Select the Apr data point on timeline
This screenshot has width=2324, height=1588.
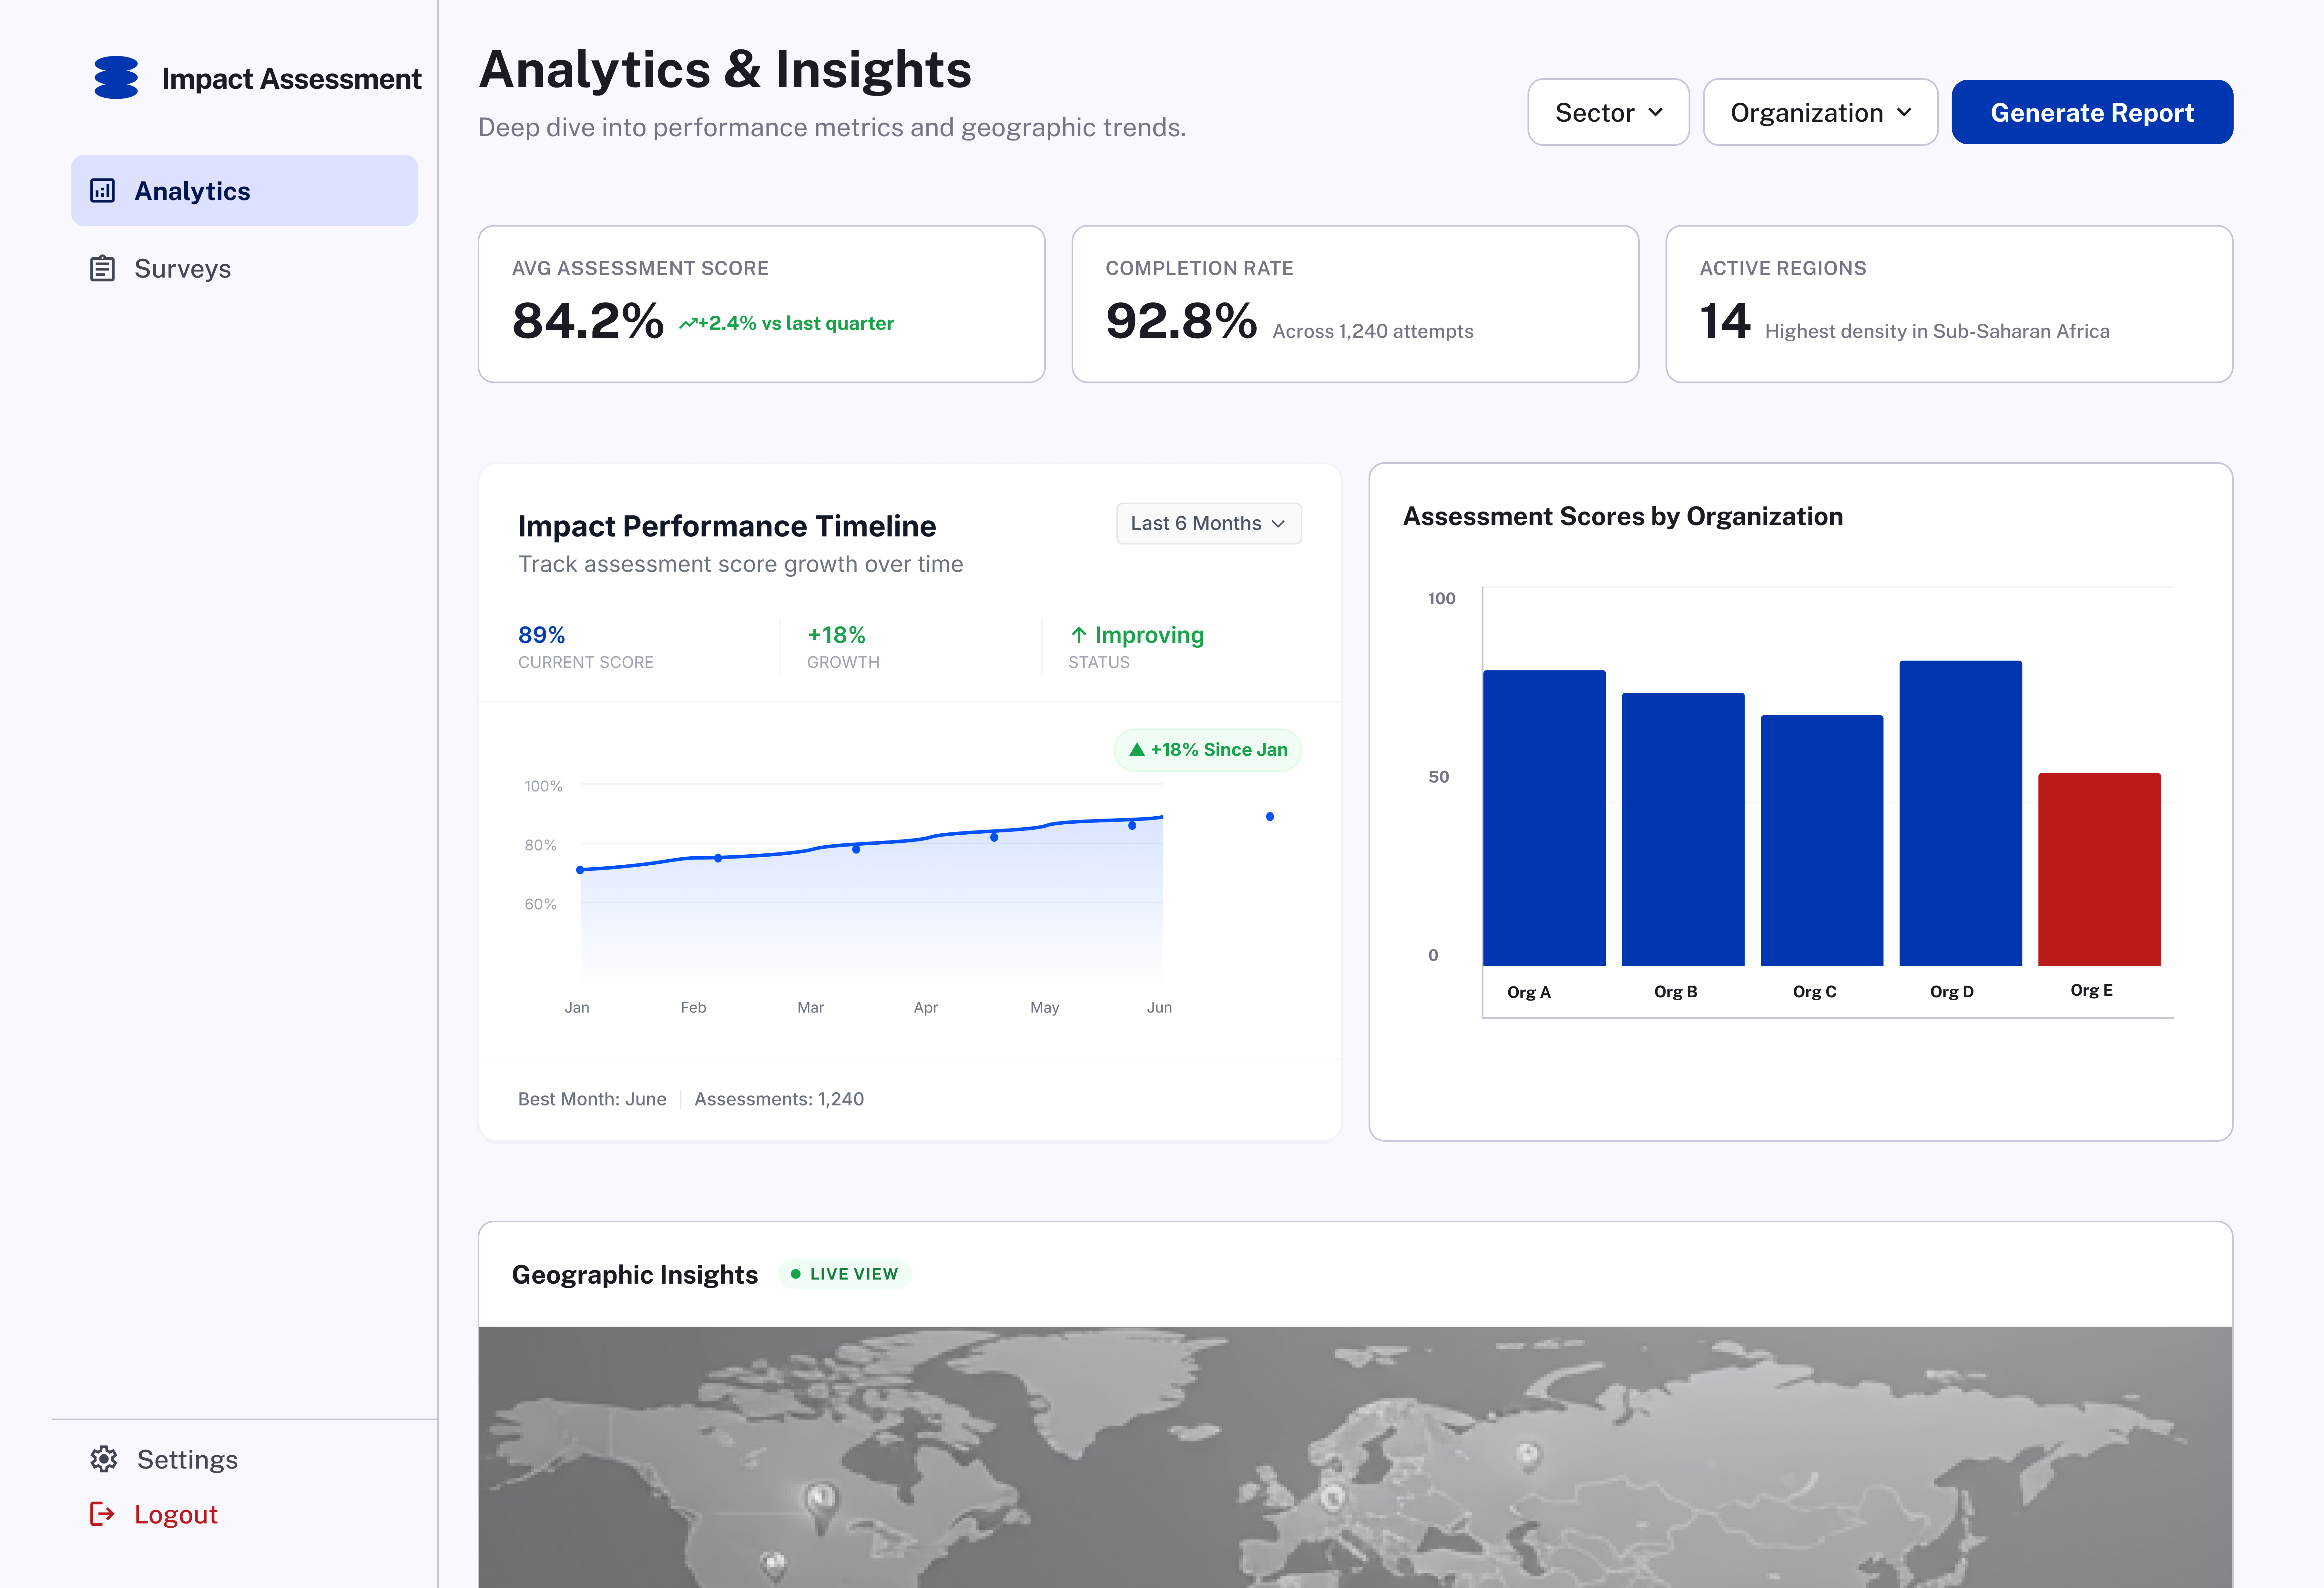(x=994, y=837)
